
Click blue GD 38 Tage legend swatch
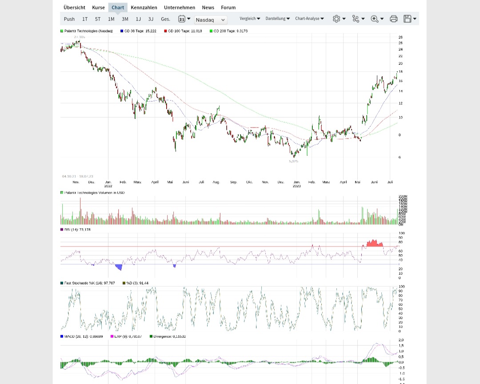click(x=122, y=31)
